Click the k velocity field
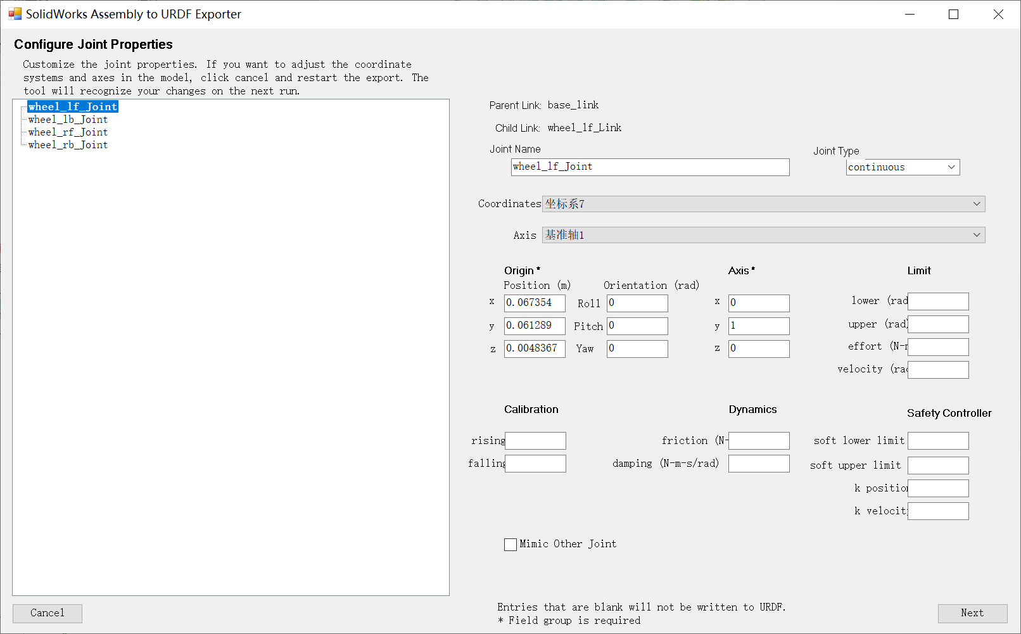1021x634 pixels. [x=938, y=511]
